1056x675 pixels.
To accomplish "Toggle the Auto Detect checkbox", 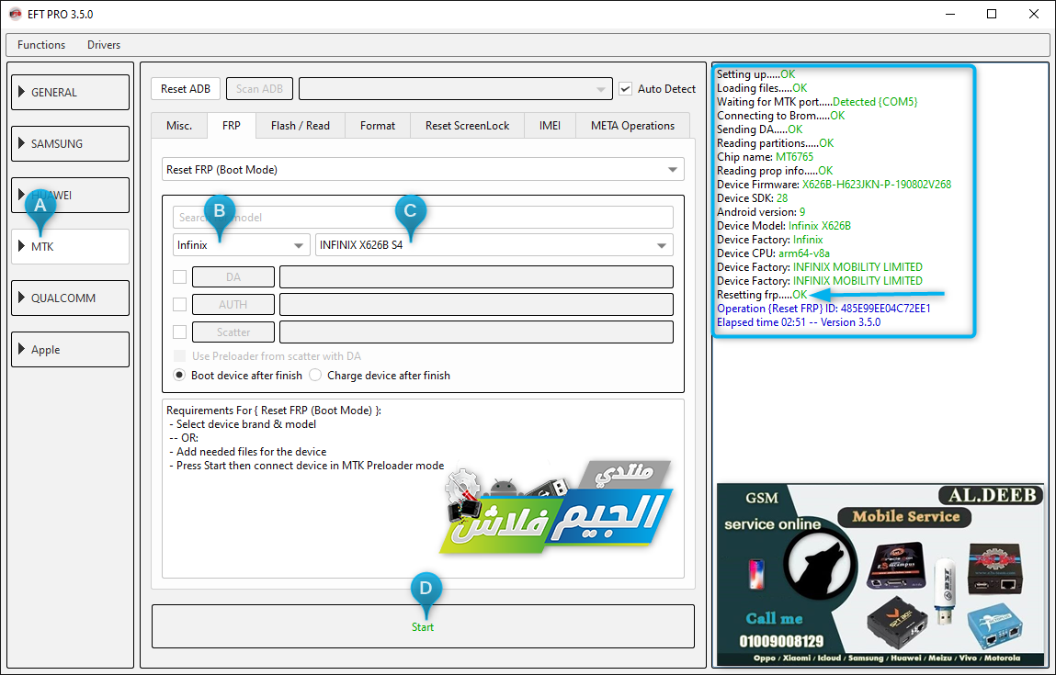I will pos(626,89).
